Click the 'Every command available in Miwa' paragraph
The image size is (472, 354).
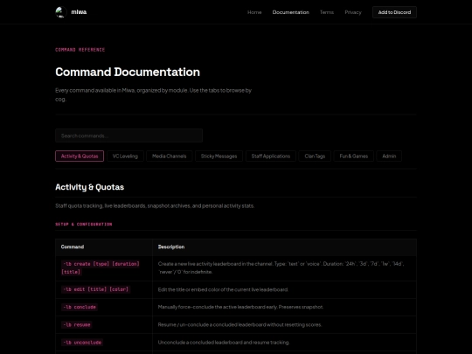(x=154, y=94)
